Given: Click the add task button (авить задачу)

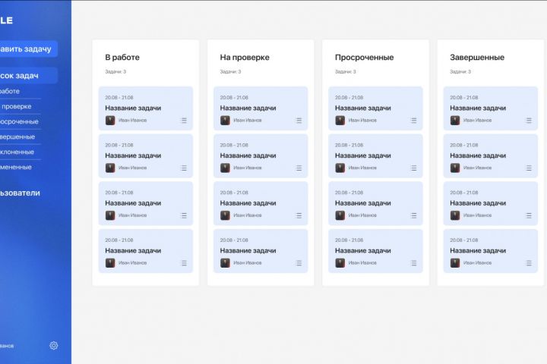Looking at the screenshot, I should (x=29, y=49).
